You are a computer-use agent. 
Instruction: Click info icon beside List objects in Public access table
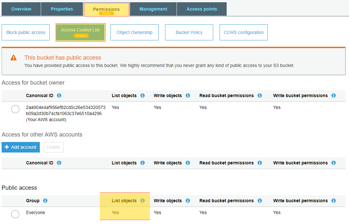pyautogui.click(x=143, y=201)
